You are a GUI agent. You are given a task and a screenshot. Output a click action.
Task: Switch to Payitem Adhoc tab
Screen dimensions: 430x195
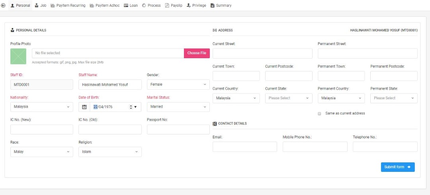coord(105,6)
